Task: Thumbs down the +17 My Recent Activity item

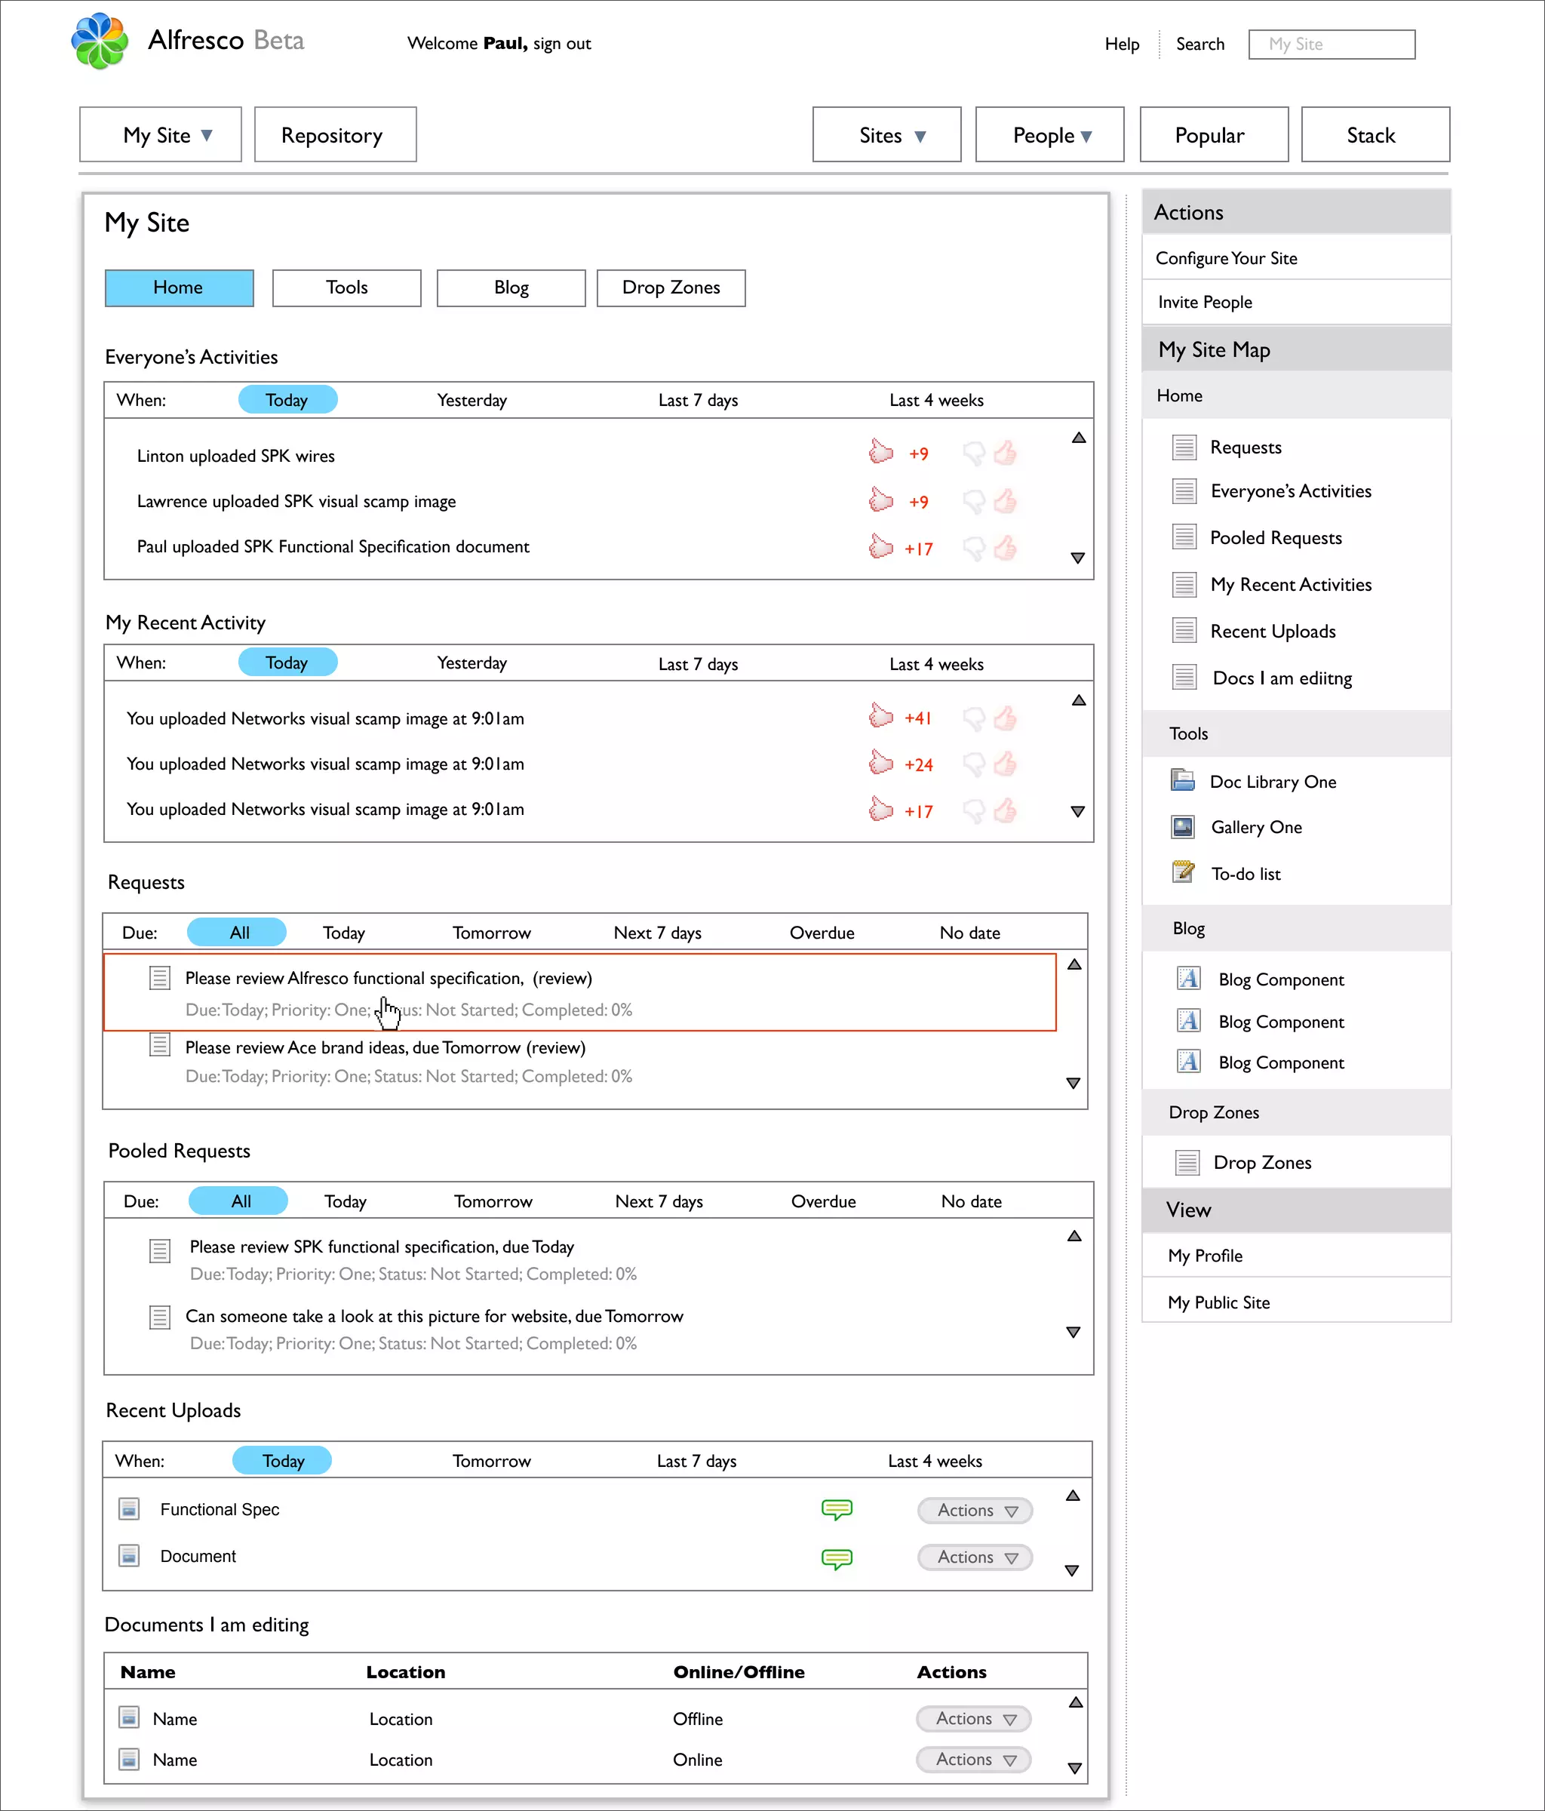Action: tap(973, 812)
